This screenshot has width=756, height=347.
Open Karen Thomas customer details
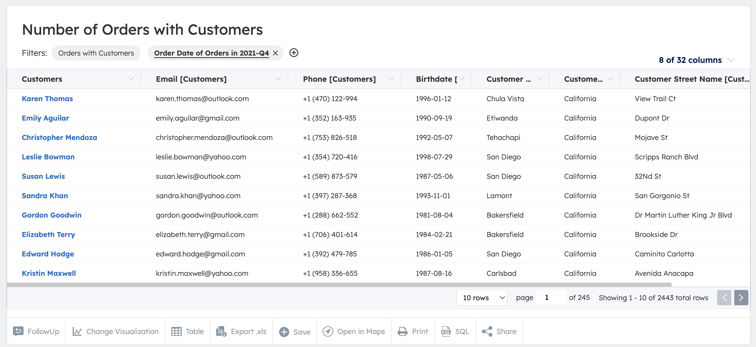point(47,99)
